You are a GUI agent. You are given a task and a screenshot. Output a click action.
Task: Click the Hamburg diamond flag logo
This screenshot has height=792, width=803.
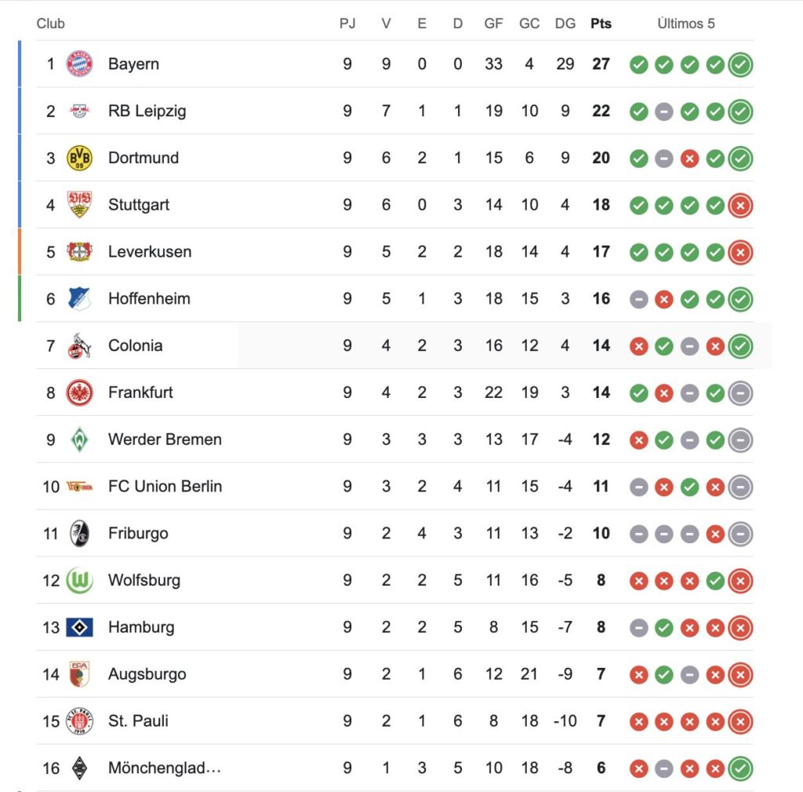79,627
